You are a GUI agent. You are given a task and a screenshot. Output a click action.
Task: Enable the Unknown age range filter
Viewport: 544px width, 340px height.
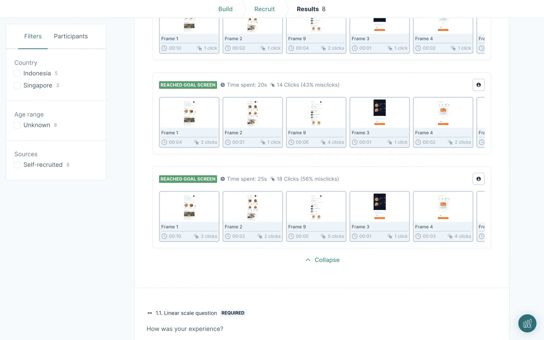click(17, 125)
